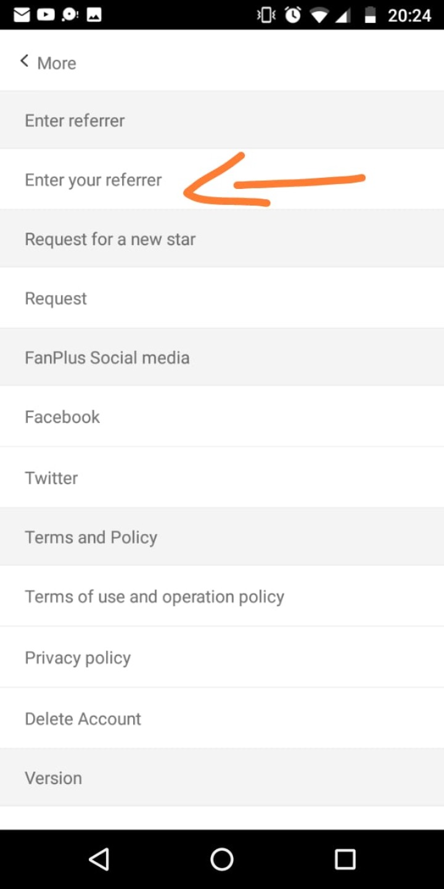Tap the Wi-Fi status icon
Viewport: 444px width, 889px height.
coord(319,15)
